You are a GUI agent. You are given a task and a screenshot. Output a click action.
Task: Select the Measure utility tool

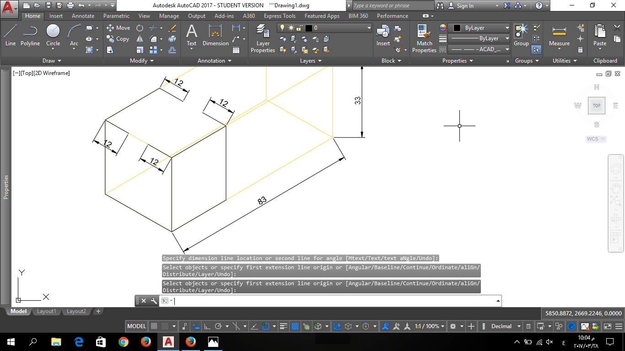coord(559,36)
